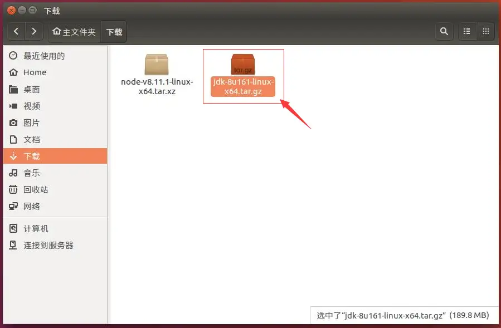501x328 pixels.
Task: Click the 下载 path bar button
Action: coord(114,32)
